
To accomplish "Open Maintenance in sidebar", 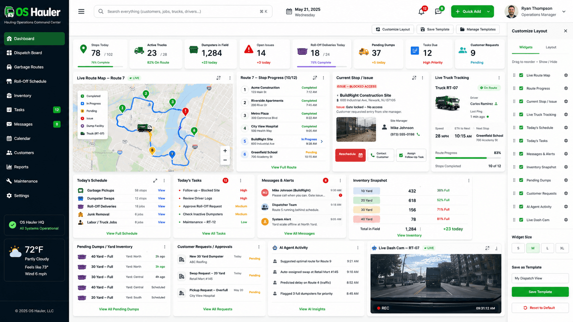I will click(34, 181).
